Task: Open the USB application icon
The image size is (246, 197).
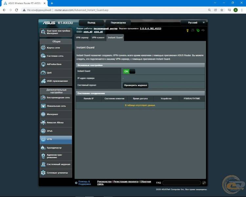Action: (43, 81)
